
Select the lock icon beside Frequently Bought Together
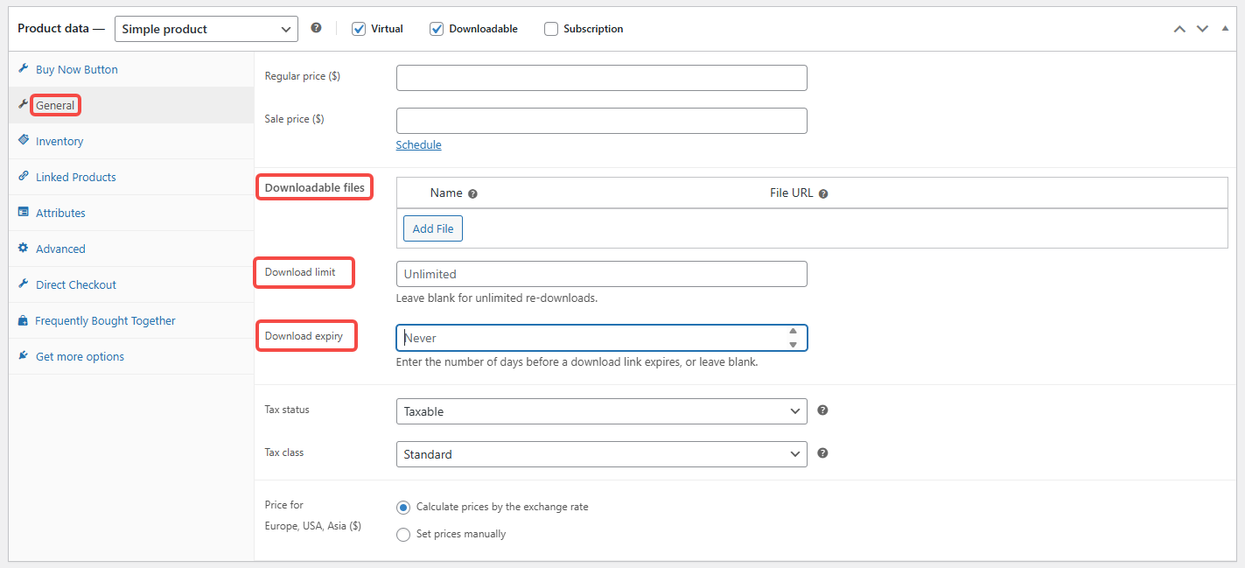24,320
